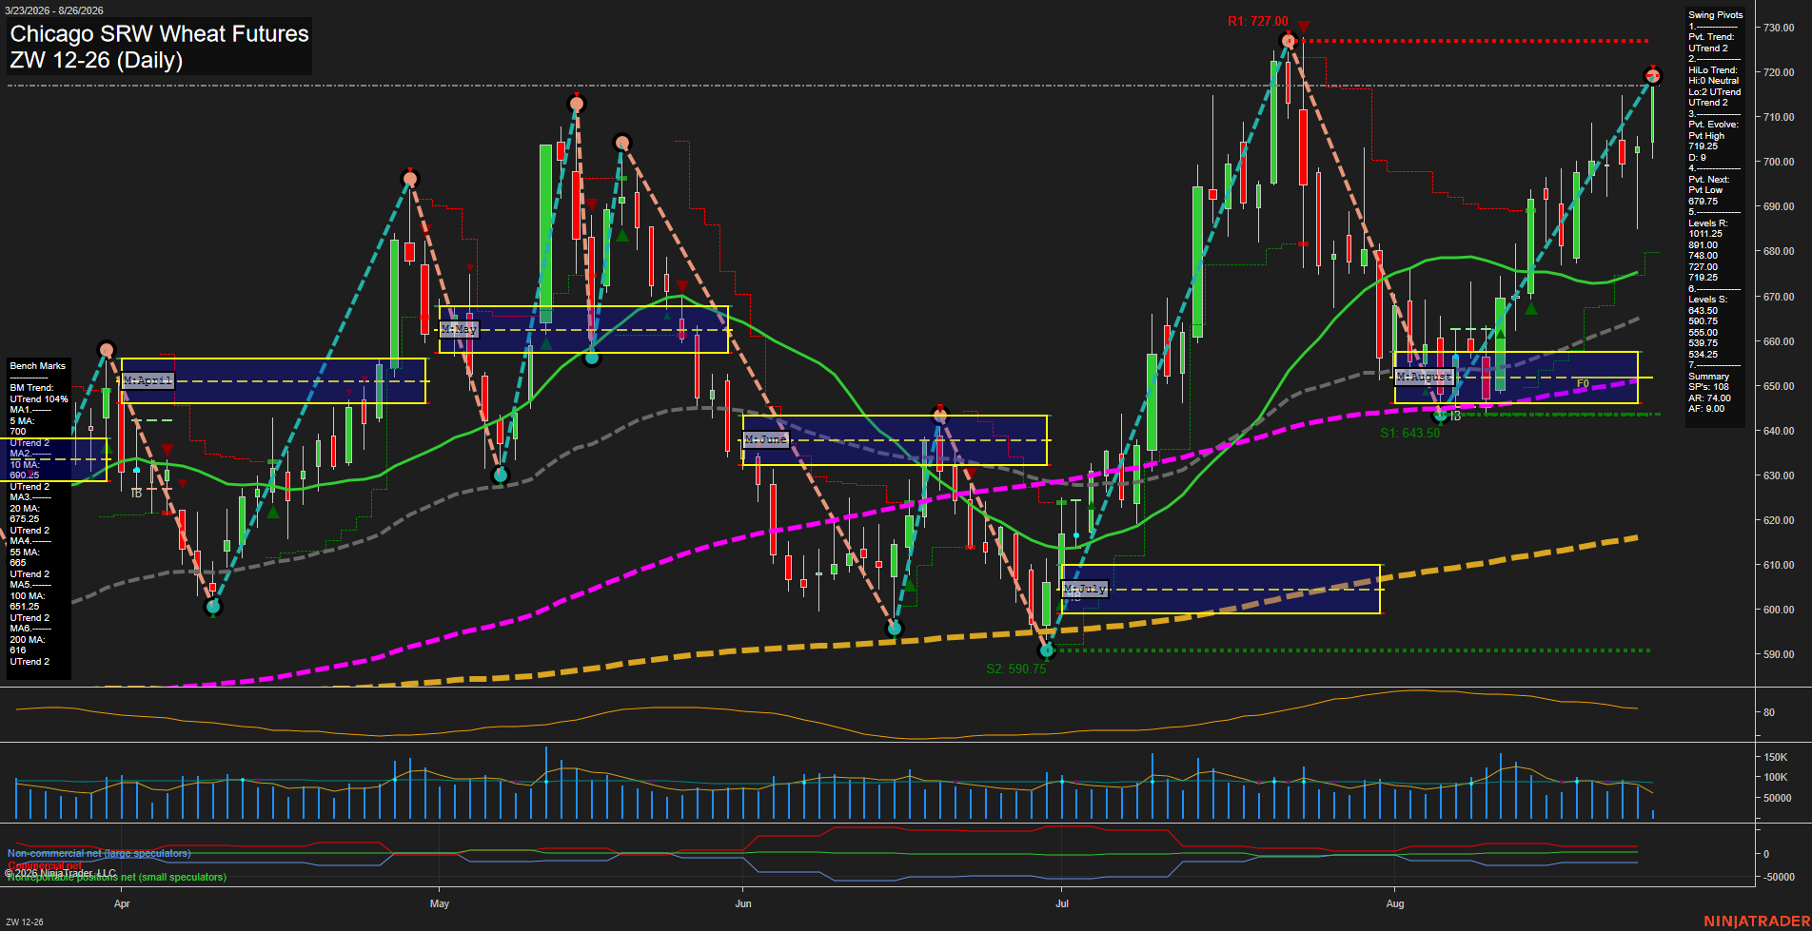1812x931 pixels.
Task: Click the M:June monthly range label
Action: coord(766,439)
